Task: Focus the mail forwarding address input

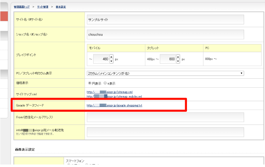Action: [x=165, y=132]
